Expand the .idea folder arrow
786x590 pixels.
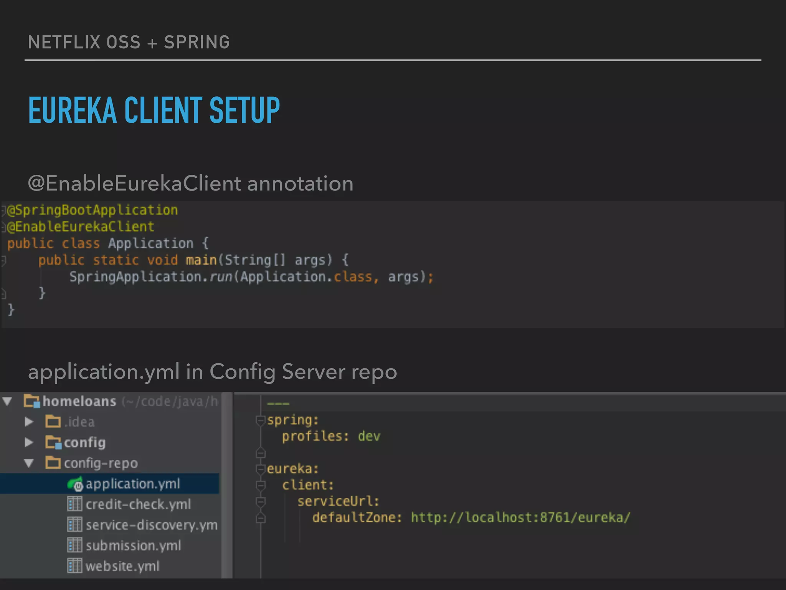point(29,422)
